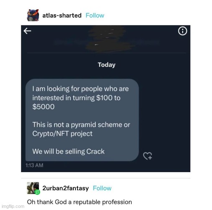
Task: Select the scribbled-out contact name in header
Action: 107,39
